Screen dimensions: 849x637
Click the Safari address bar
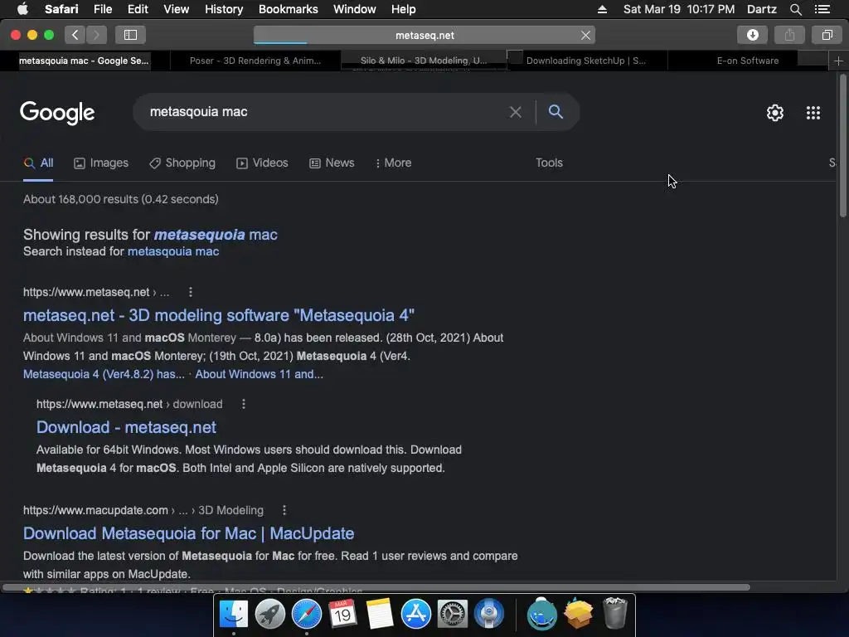424,35
